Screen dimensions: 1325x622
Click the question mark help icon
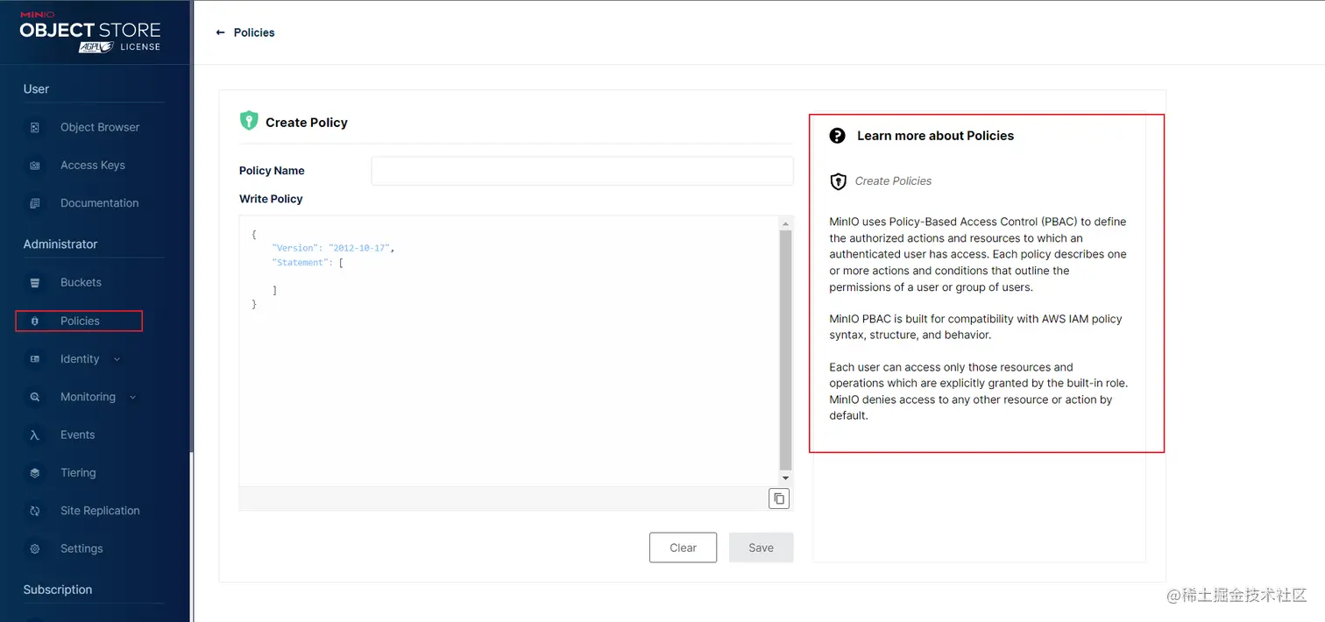pos(838,136)
